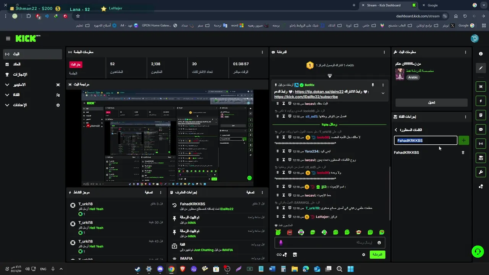Screen dimensions: 489x275
Task: Toggle the wrench moderator actions widget icon
Action: [481, 172]
